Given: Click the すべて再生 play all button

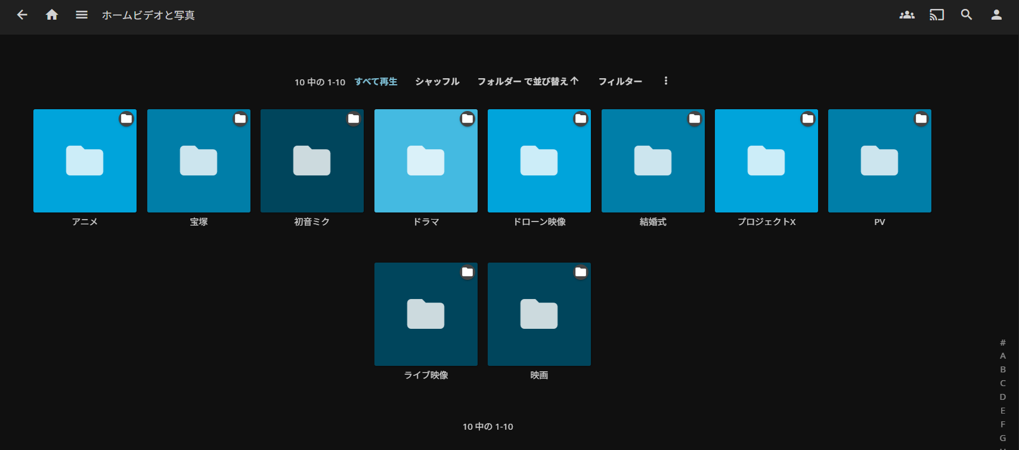Looking at the screenshot, I should click(376, 81).
